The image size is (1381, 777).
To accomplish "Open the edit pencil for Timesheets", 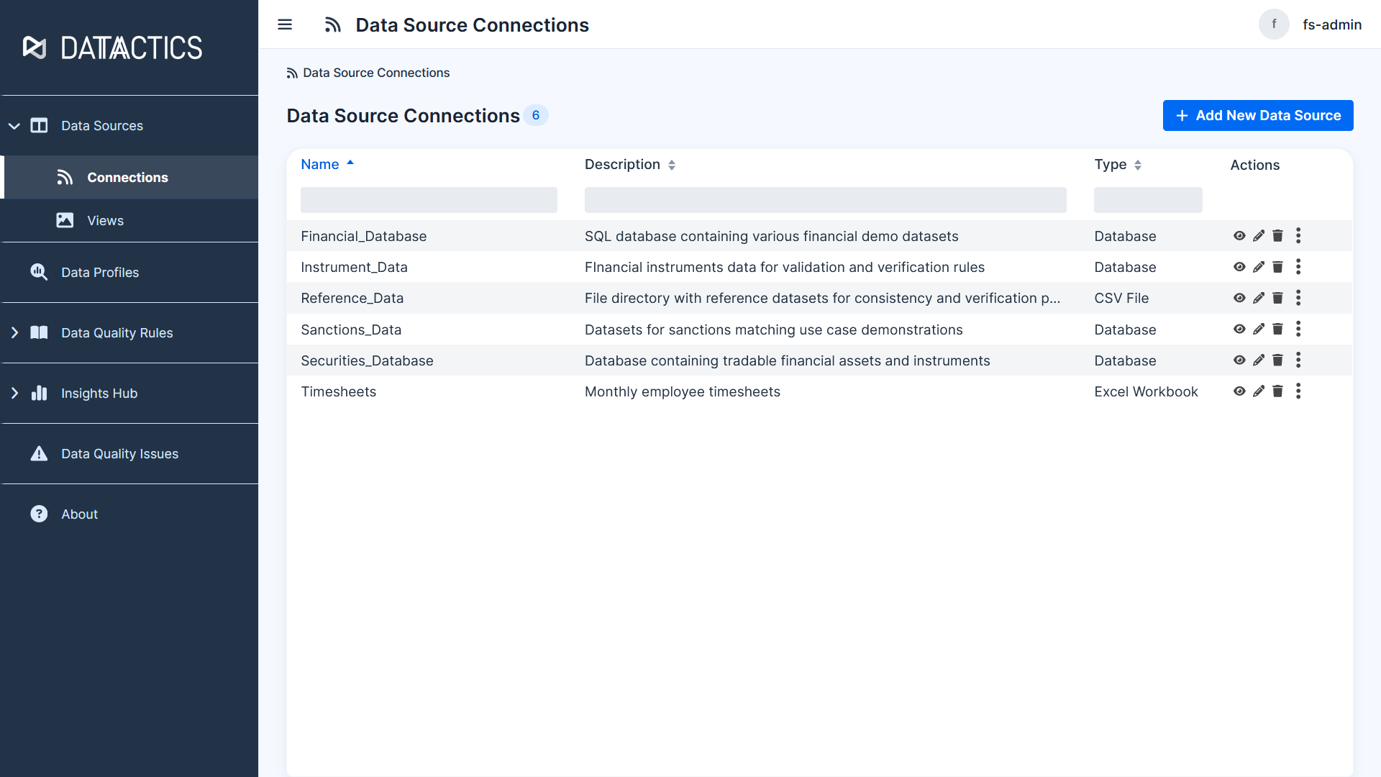I will click(x=1259, y=391).
